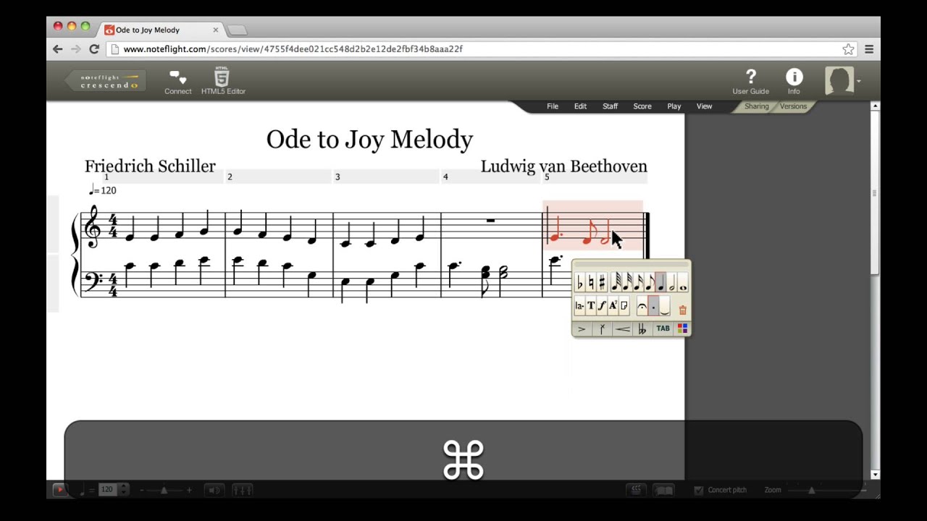
Task: Reload the browser page
Action: [94, 49]
